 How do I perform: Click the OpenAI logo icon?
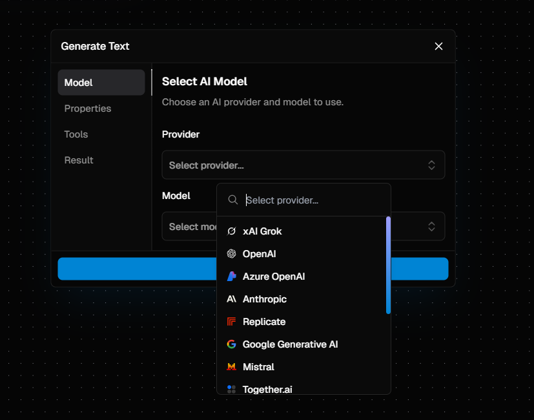click(231, 254)
